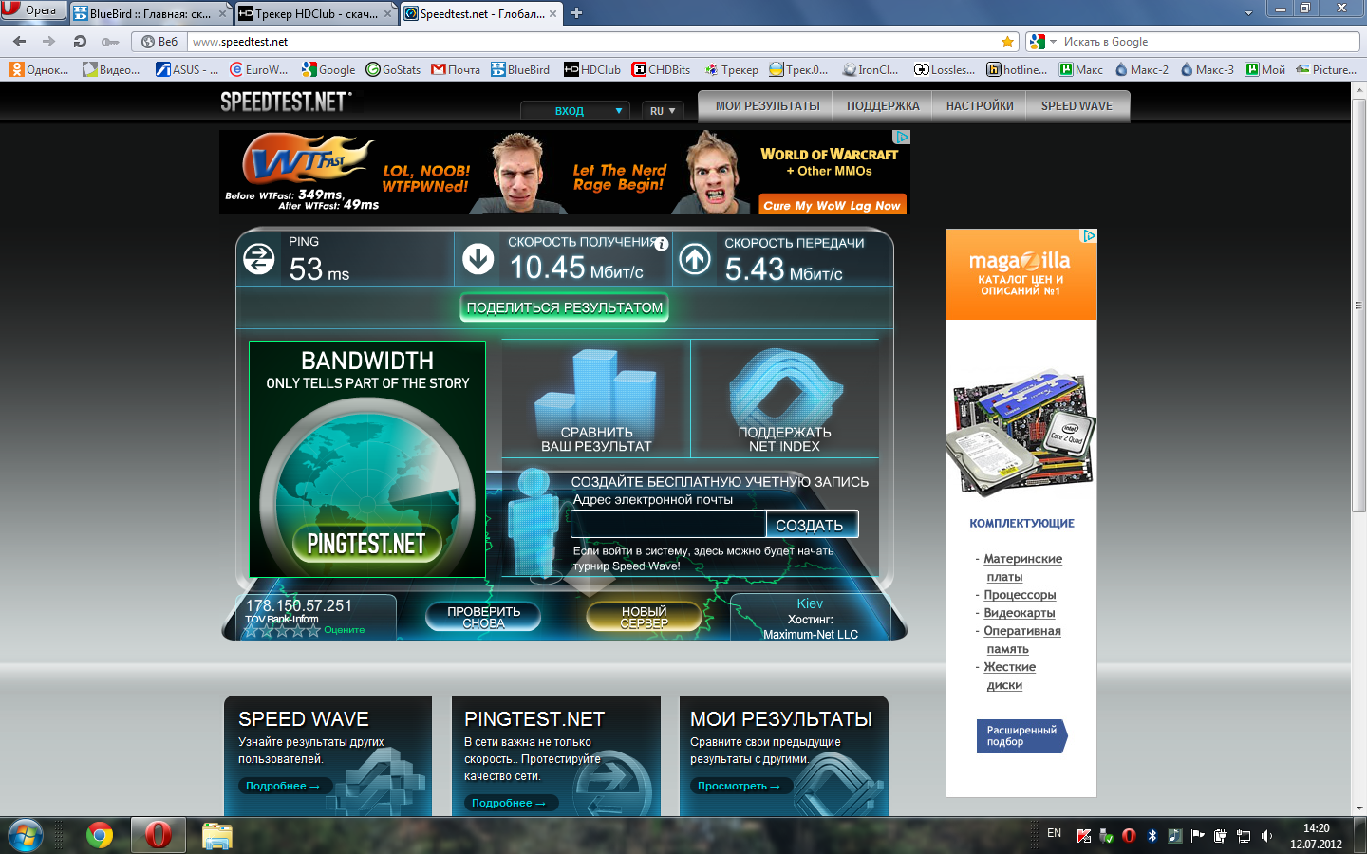Open the CHDBits bookmark
The image size is (1367, 854).
(x=662, y=69)
